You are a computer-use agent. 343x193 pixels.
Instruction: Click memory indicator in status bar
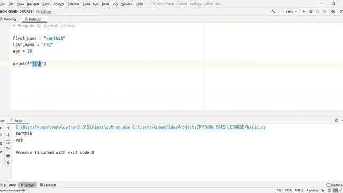click(338, 190)
